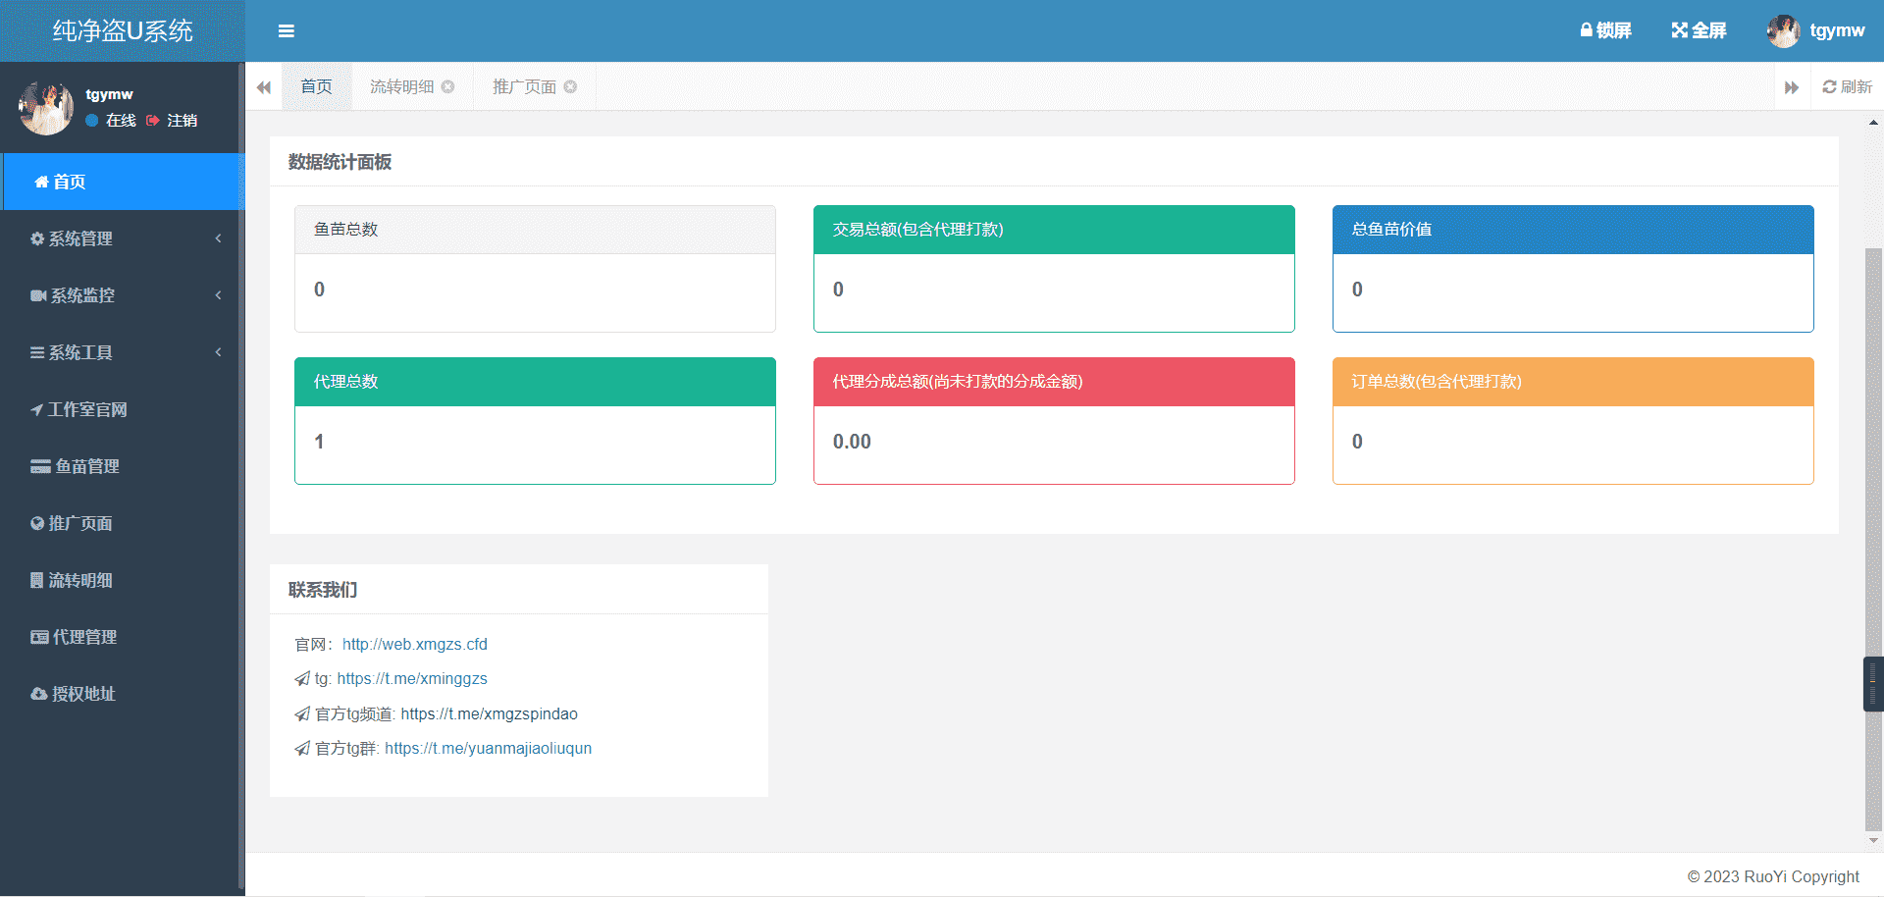Open the tgymw user menu at top right

(1816, 30)
